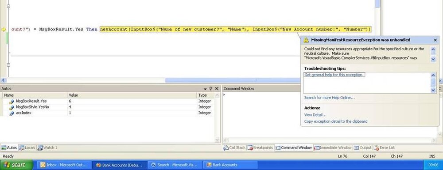Click the highlighted newAccount statement
This screenshot has height=170, width=443.
click(x=235, y=29)
